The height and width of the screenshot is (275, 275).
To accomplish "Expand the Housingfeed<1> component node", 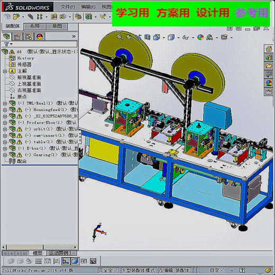I will tap(5, 110).
